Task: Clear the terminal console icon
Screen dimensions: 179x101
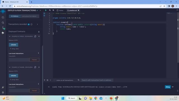Action: tap(48, 80)
